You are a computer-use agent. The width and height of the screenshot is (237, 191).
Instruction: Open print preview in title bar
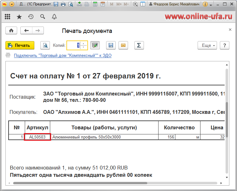[71, 4]
